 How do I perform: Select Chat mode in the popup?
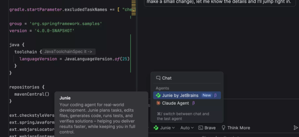[187, 78]
